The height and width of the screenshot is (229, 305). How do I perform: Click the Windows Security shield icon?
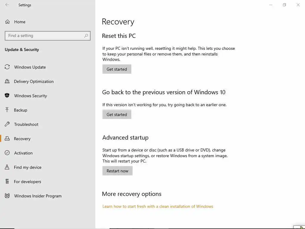(x=7, y=96)
